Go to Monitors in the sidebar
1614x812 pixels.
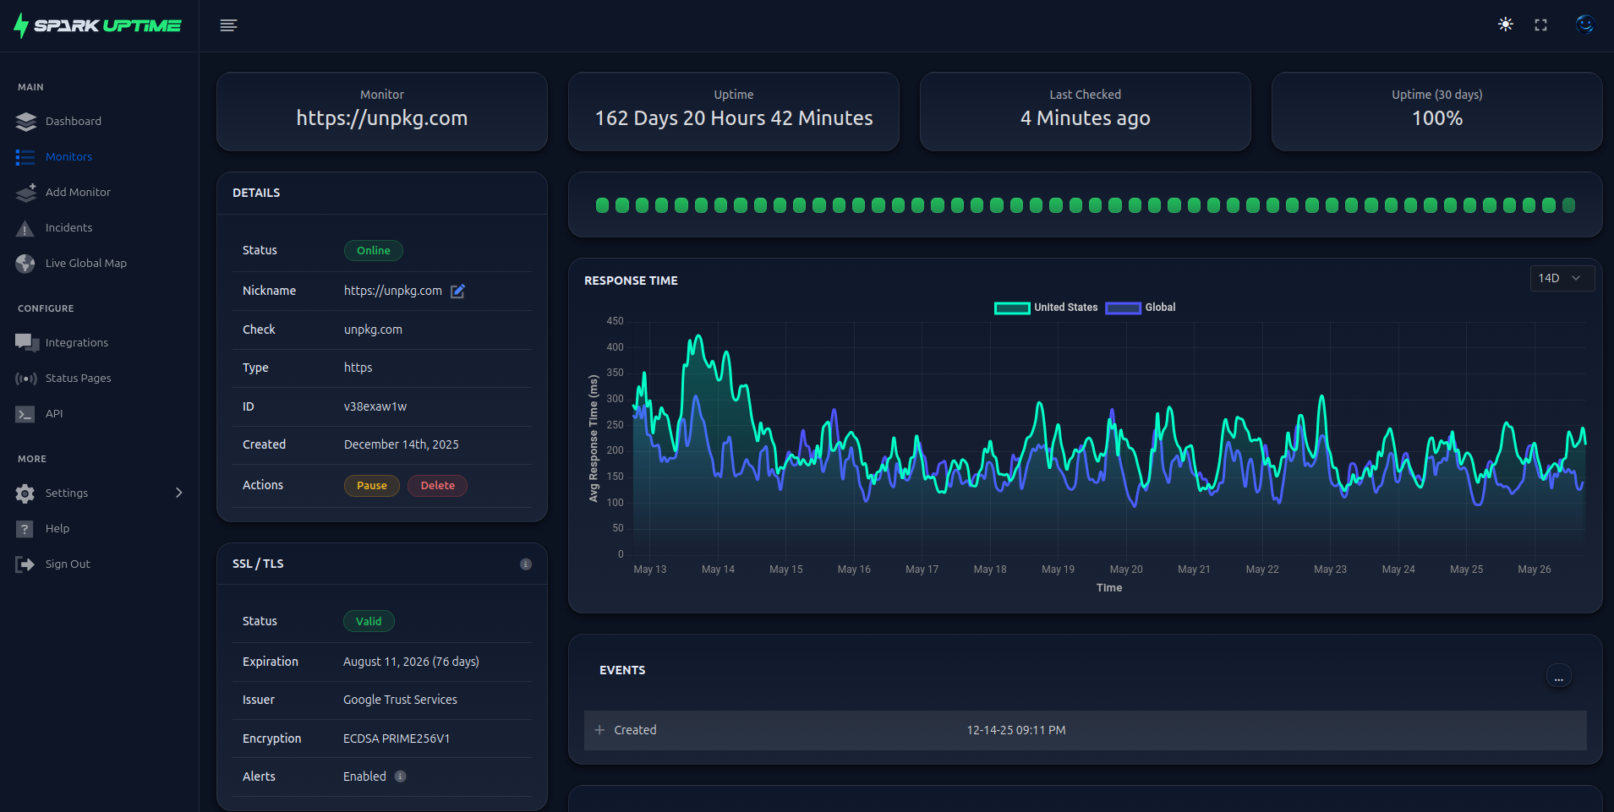tap(68, 156)
